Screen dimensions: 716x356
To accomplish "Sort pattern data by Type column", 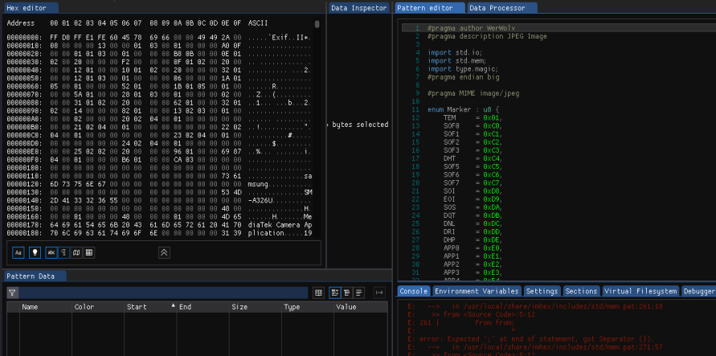I will pyautogui.click(x=307, y=307).
